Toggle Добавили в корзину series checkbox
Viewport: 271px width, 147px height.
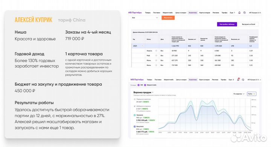[x=135, y=106]
